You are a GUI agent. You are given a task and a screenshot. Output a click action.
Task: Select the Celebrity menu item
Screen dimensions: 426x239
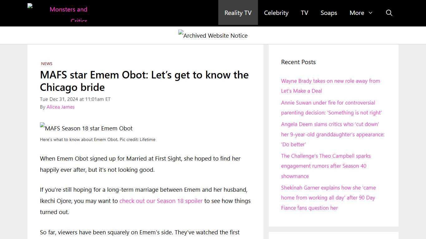click(x=276, y=13)
